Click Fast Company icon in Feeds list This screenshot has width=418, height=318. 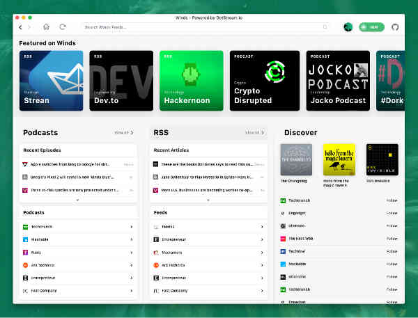pos(156,291)
